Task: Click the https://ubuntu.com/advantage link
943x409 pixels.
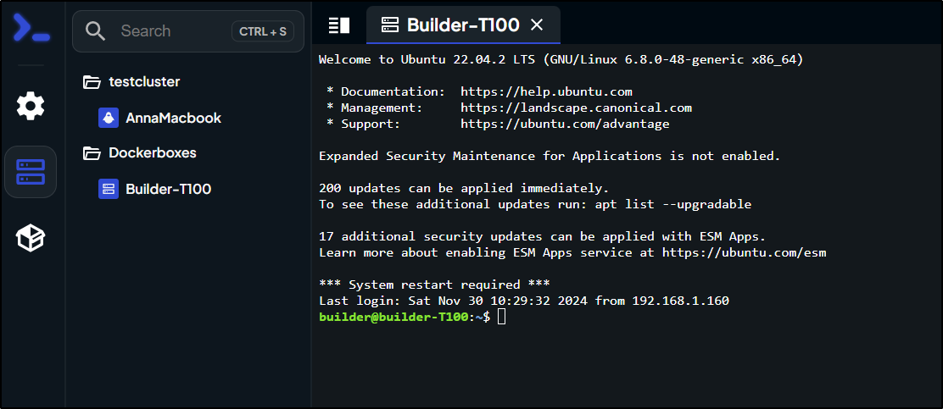Action: coord(565,124)
